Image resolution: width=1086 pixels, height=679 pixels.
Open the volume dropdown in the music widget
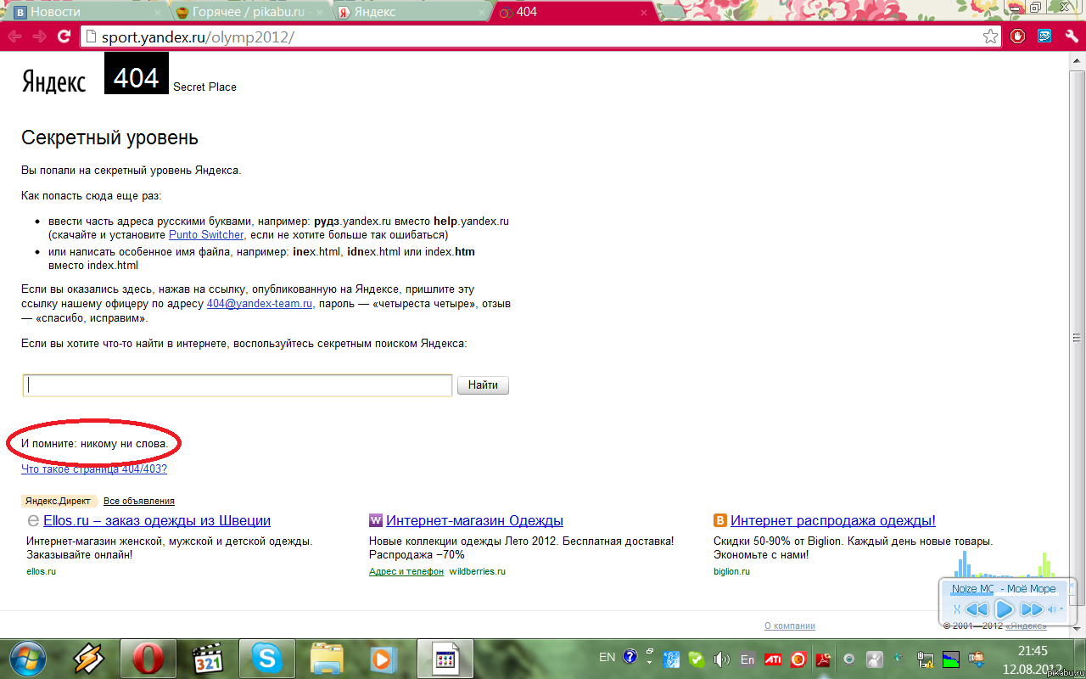click(x=1061, y=609)
